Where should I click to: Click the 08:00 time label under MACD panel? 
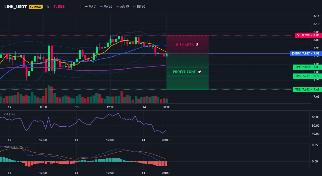point(166,173)
